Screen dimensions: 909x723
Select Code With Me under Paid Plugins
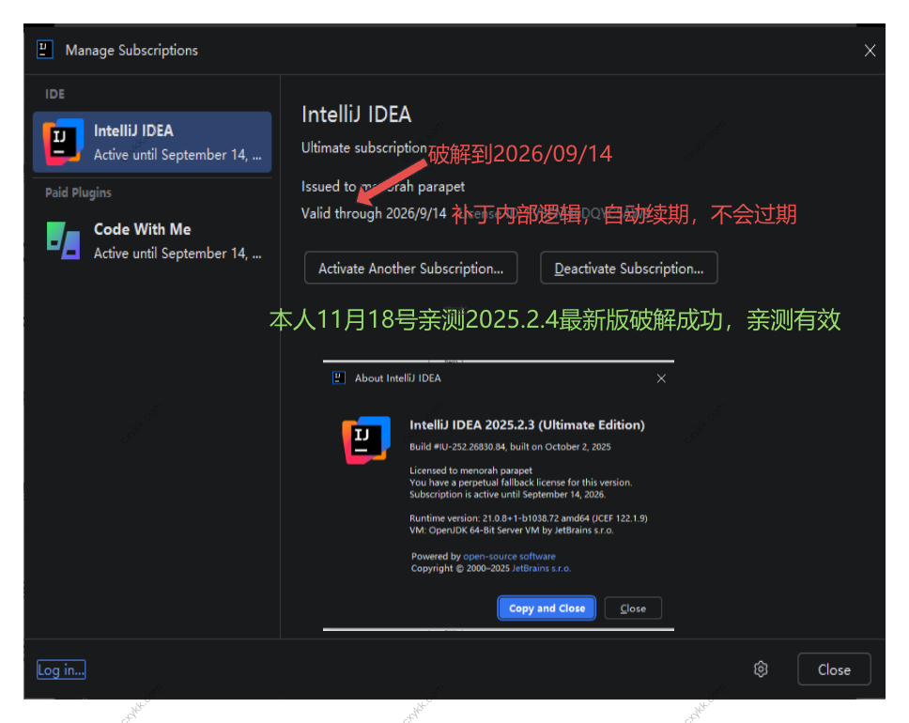click(x=142, y=229)
